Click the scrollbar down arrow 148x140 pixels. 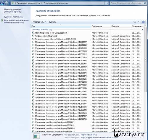tap(145, 131)
